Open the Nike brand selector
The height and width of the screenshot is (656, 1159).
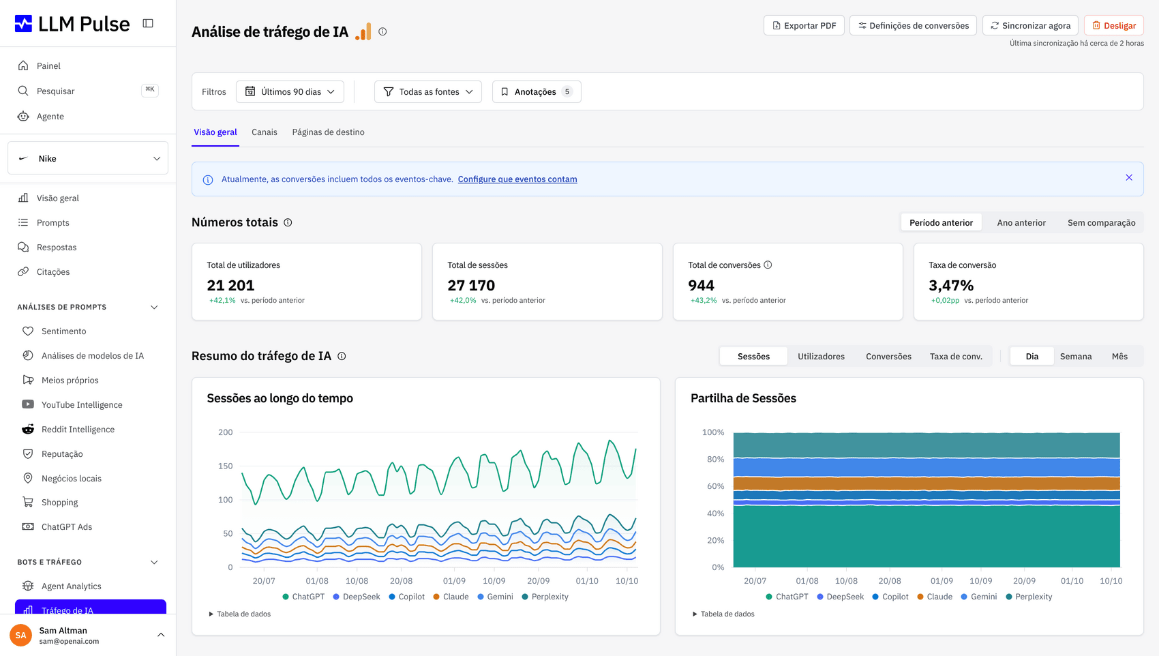pyautogui.click(x=88, y=158)
